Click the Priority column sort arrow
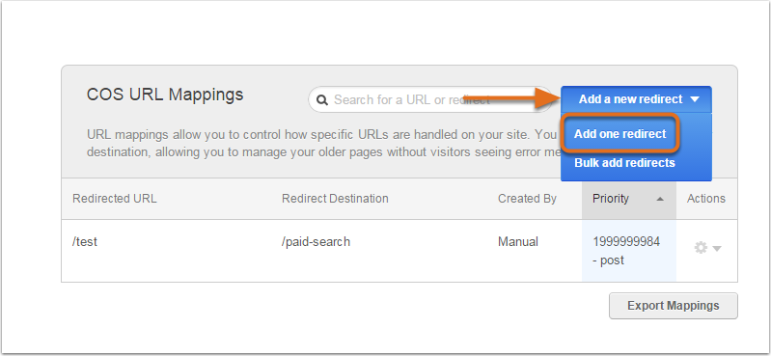 (660, 199)
